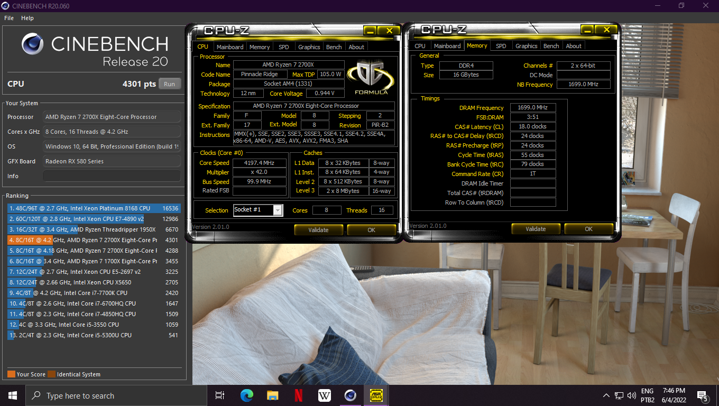
Task: Close the right CPU-Z window
Action: point(606,30)
